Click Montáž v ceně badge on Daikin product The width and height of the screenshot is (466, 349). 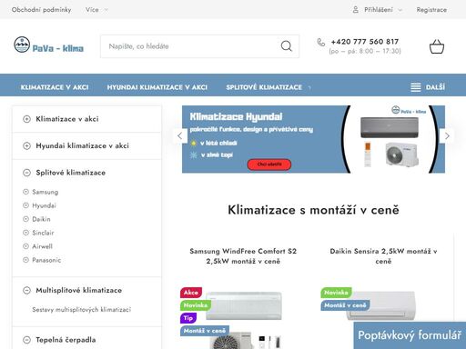click(x=345, y=305)
